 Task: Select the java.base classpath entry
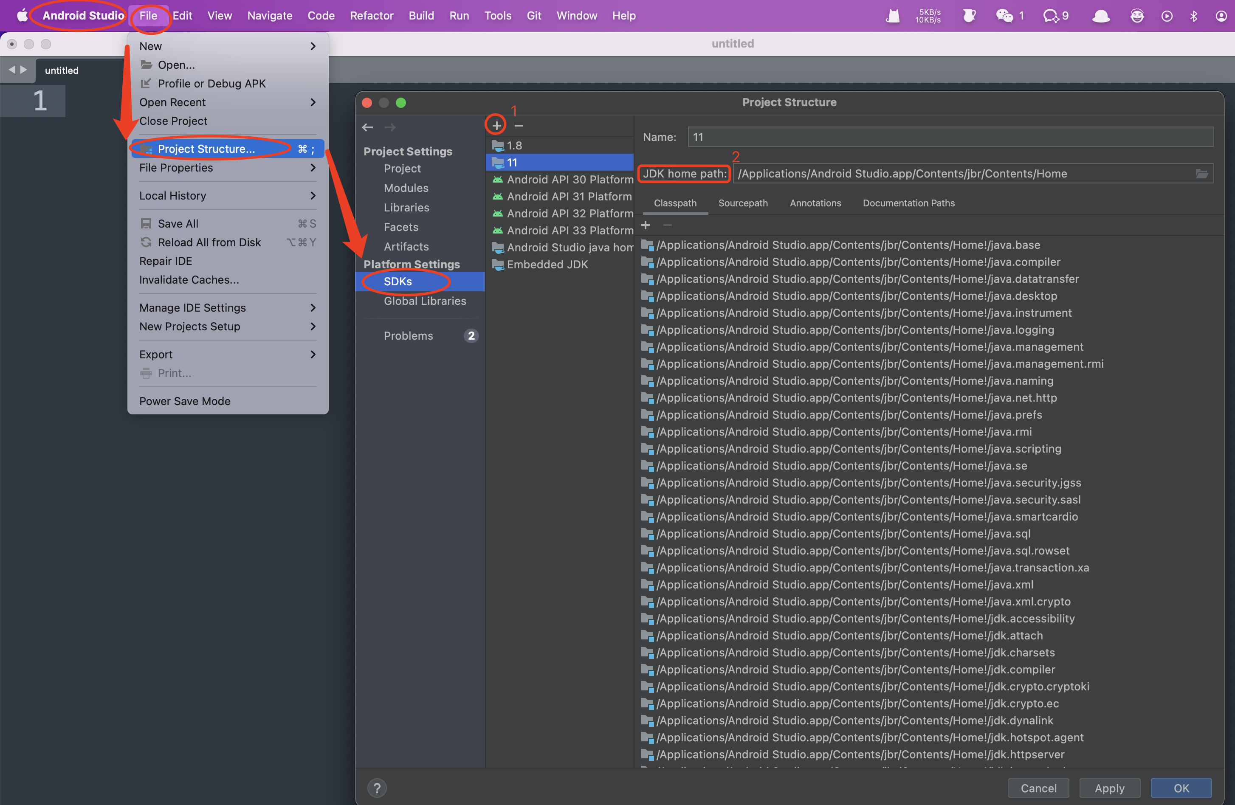coord(840,245)
